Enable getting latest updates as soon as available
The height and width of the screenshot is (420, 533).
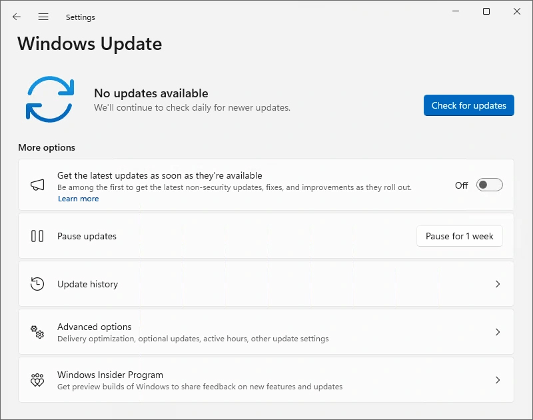click(489, 185)
